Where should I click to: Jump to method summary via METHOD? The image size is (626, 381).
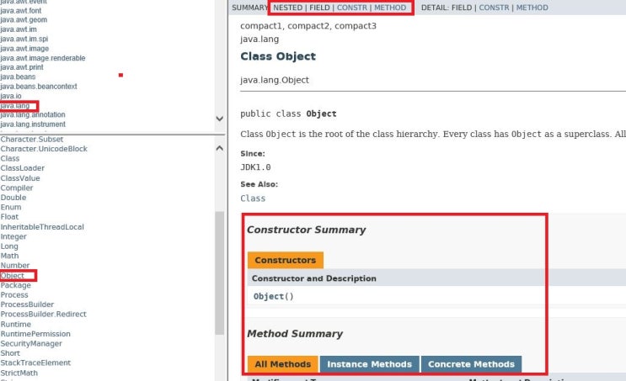(389, 8)
